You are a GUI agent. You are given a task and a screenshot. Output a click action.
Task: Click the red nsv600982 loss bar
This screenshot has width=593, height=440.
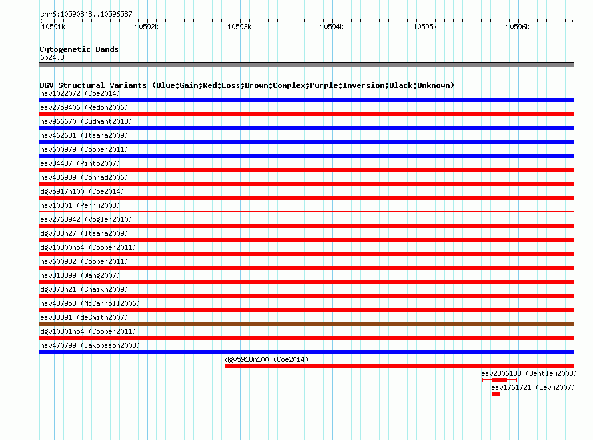click(x=306, y=268)
